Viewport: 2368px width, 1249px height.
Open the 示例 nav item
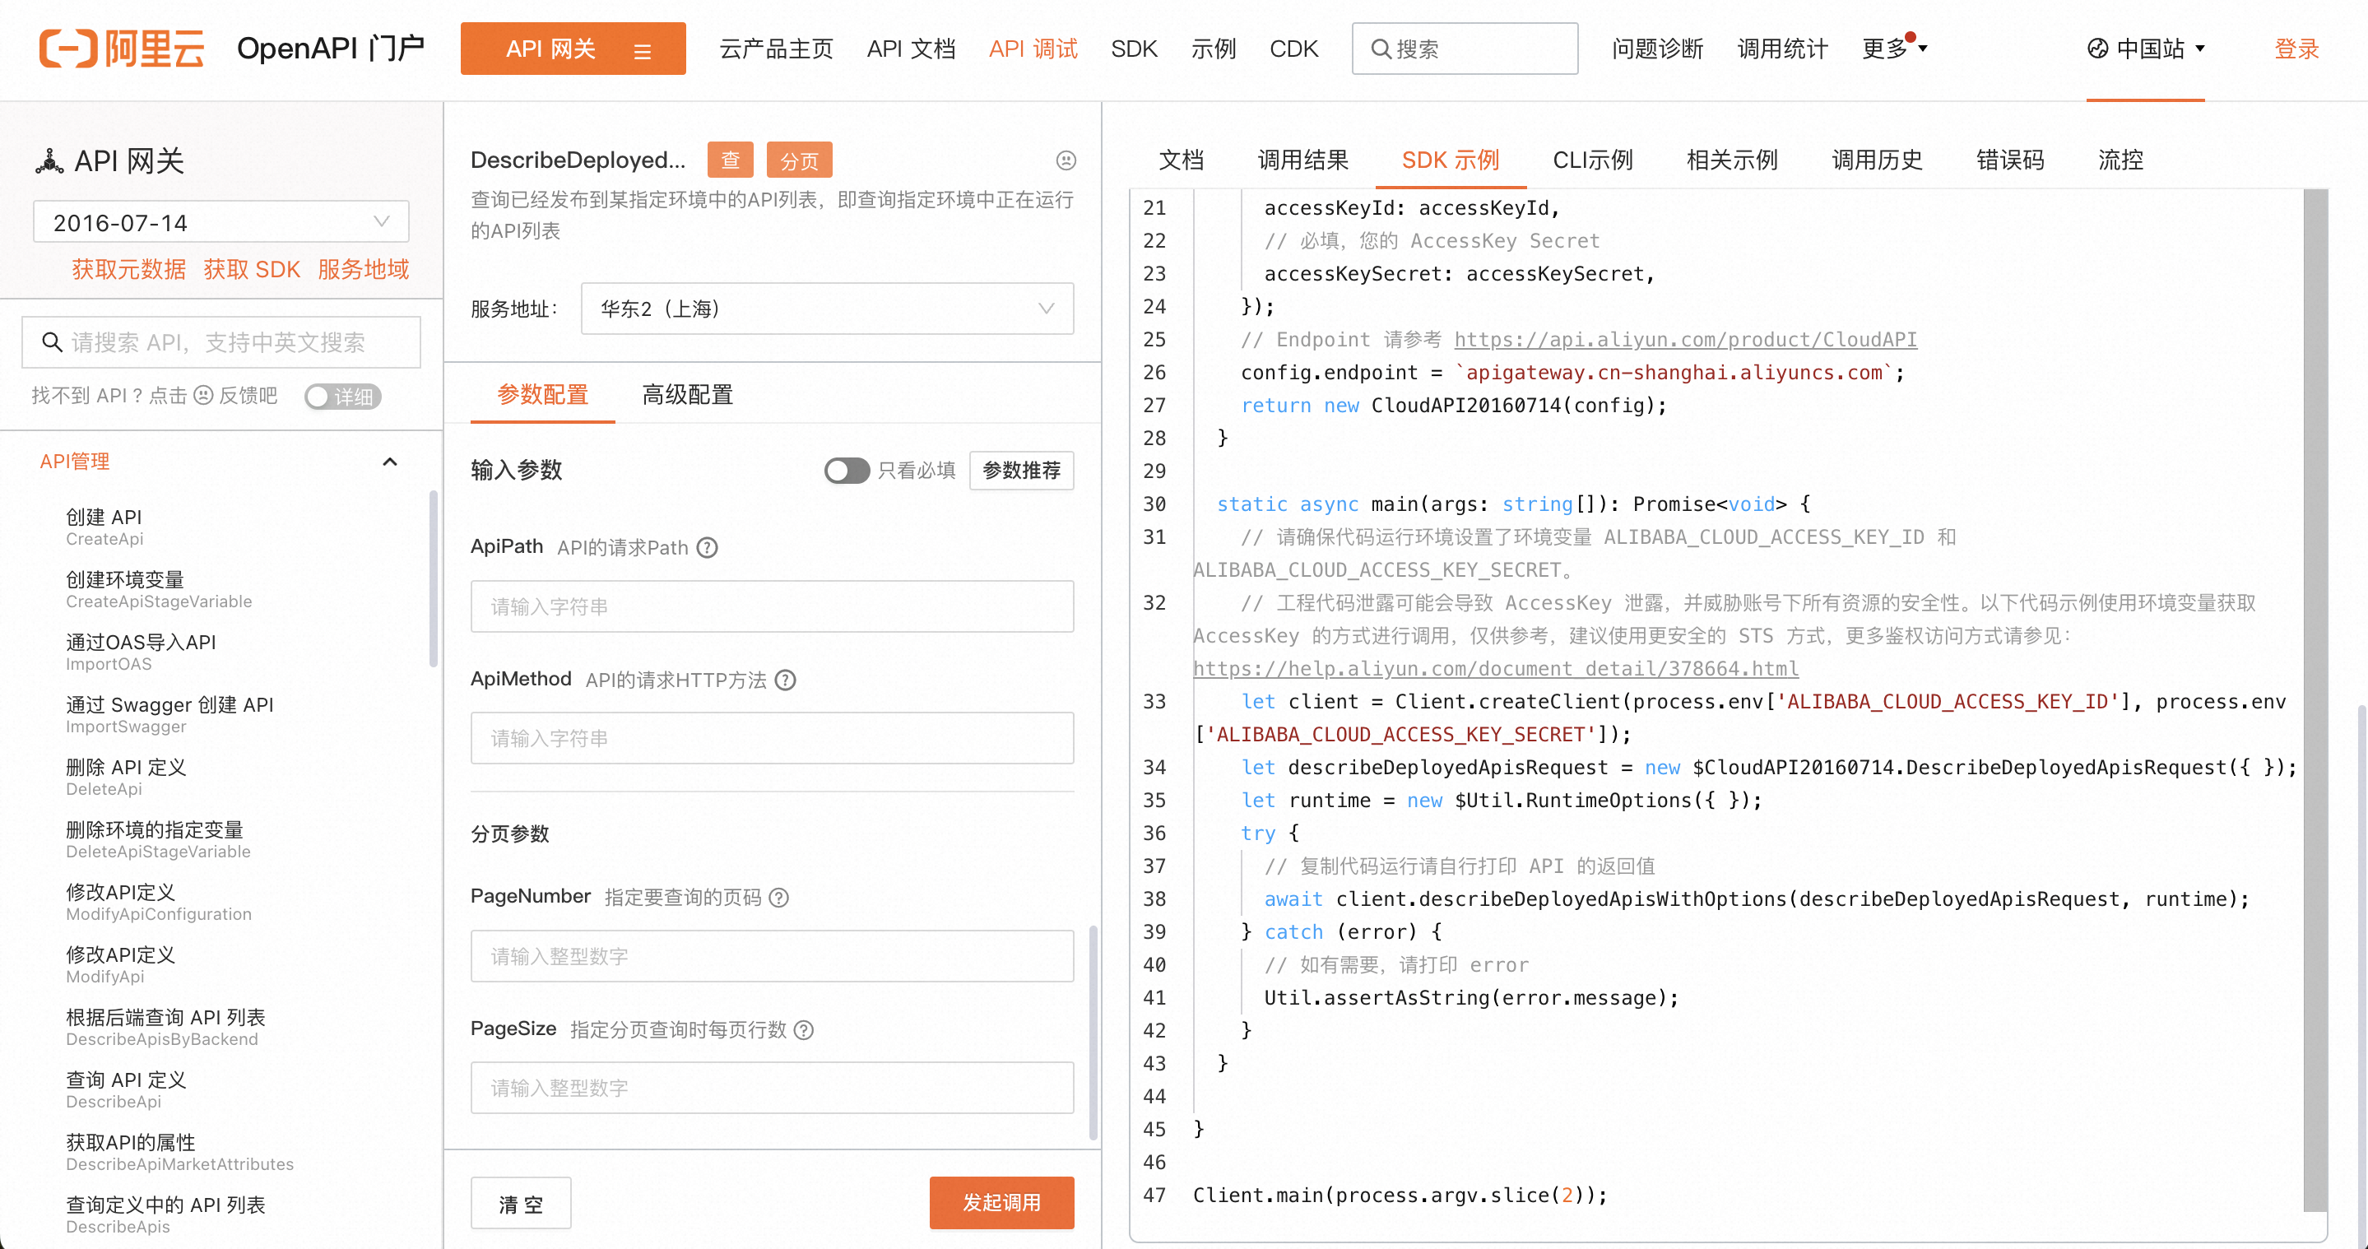tap(1214, 49)
